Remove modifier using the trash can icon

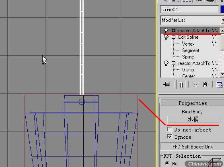(x=205, y=85)
